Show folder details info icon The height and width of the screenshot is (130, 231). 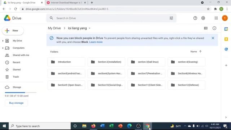pyautogui.click(x=214, y=28)
